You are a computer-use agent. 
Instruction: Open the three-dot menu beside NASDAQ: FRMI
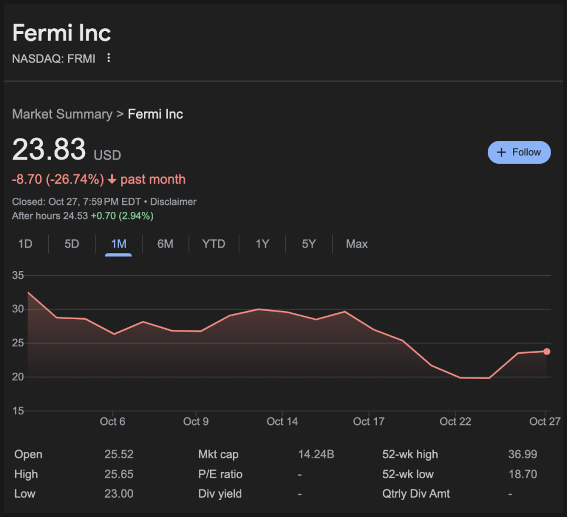tap(109, 58)
